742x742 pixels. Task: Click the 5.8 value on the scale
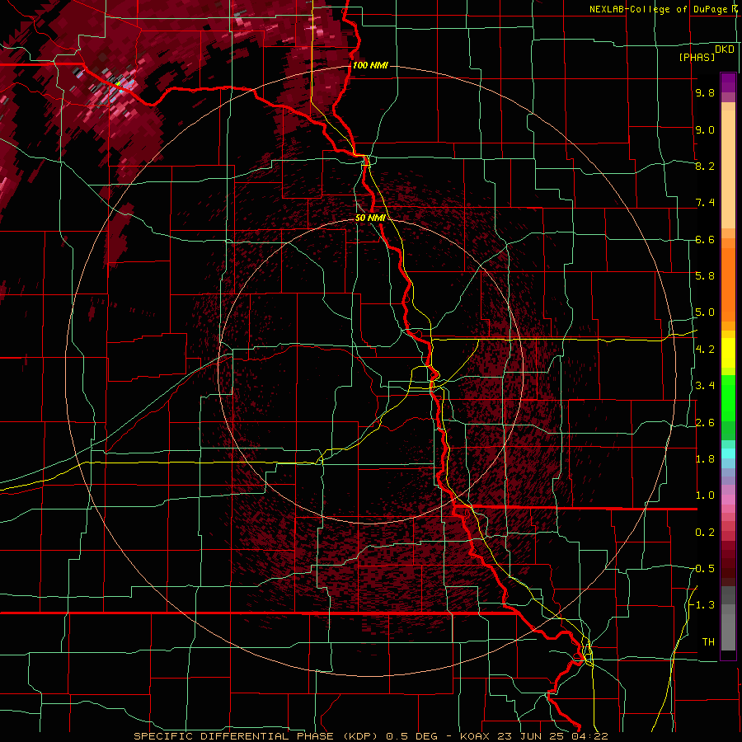tap(705, 276)
